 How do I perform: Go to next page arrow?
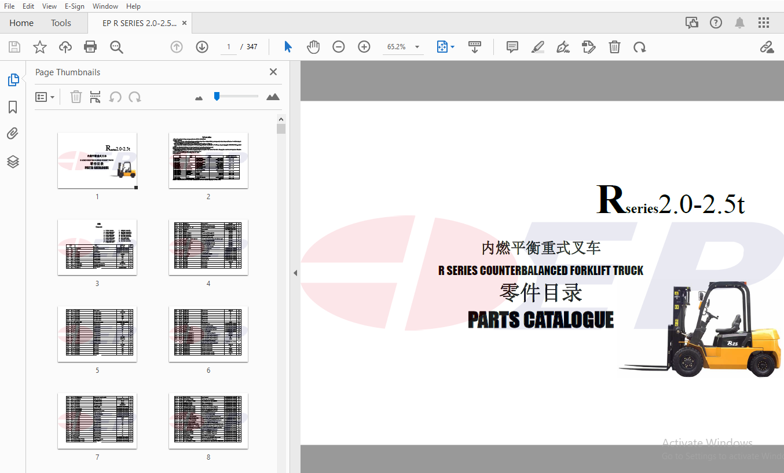(x=202, y=47)
